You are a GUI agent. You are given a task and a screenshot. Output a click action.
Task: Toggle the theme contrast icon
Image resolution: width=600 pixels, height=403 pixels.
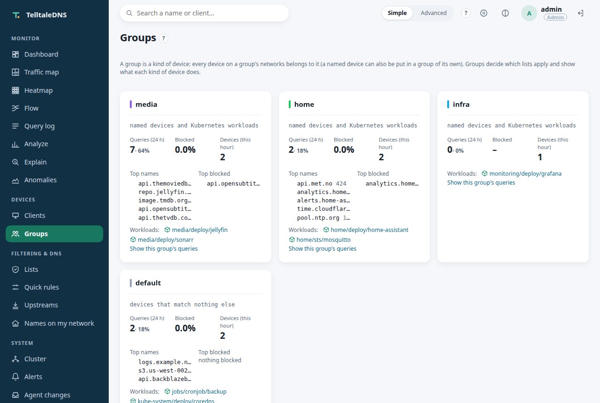[505, 13]
